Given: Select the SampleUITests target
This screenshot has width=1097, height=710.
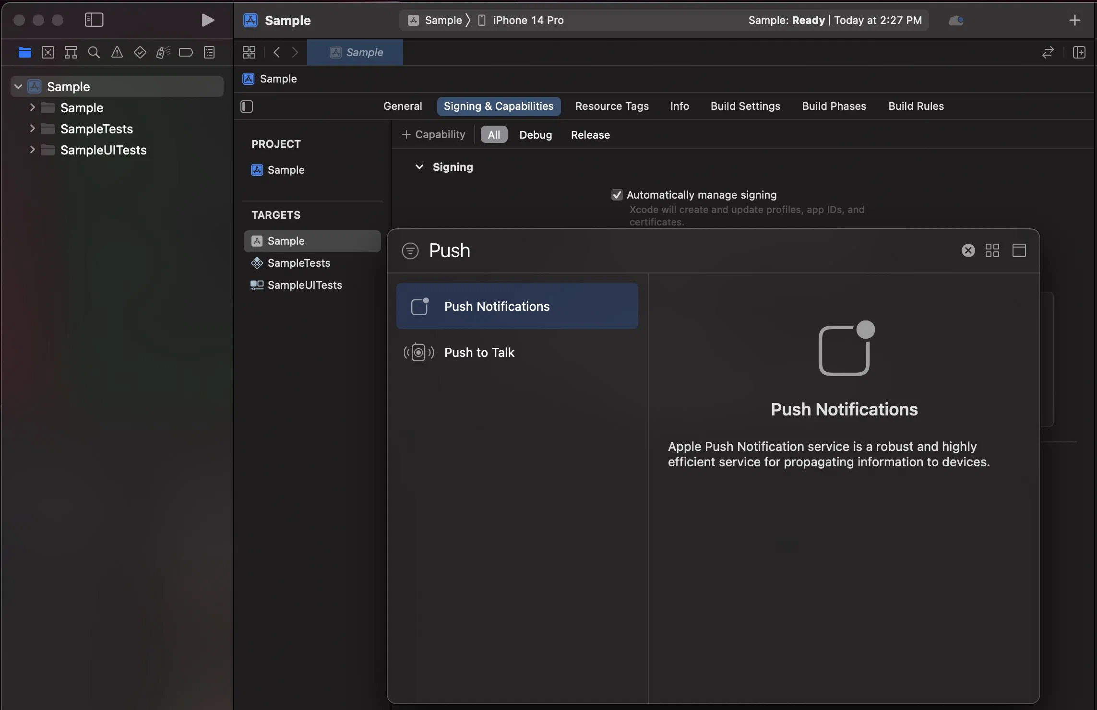Looking at the screenshot, I should click(304, 285).
